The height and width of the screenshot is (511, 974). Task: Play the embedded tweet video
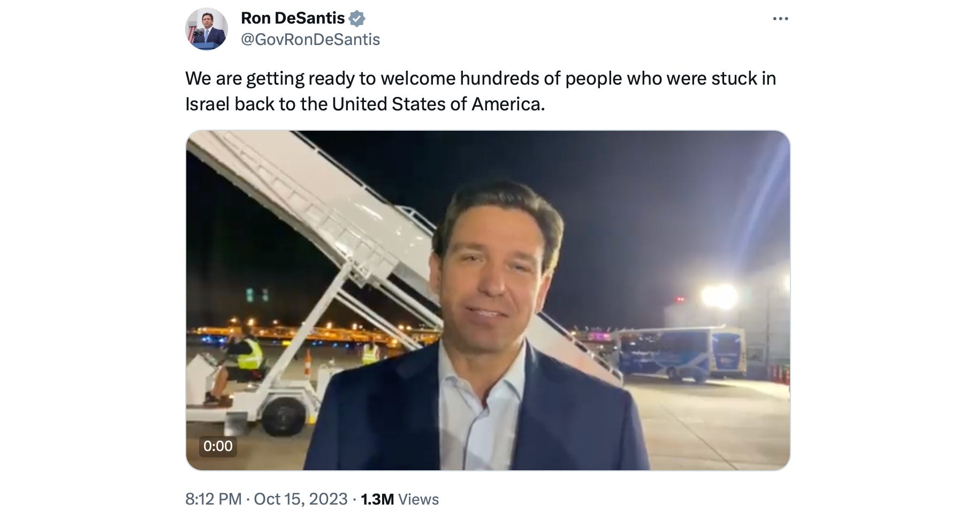(x=488, y=300)
